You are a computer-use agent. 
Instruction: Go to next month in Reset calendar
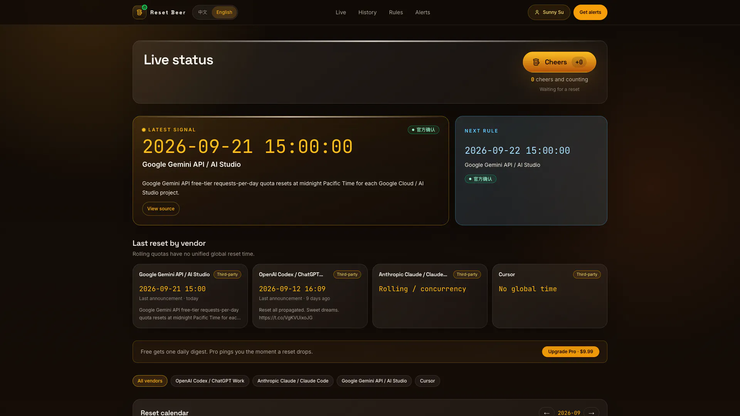(591, 413)
